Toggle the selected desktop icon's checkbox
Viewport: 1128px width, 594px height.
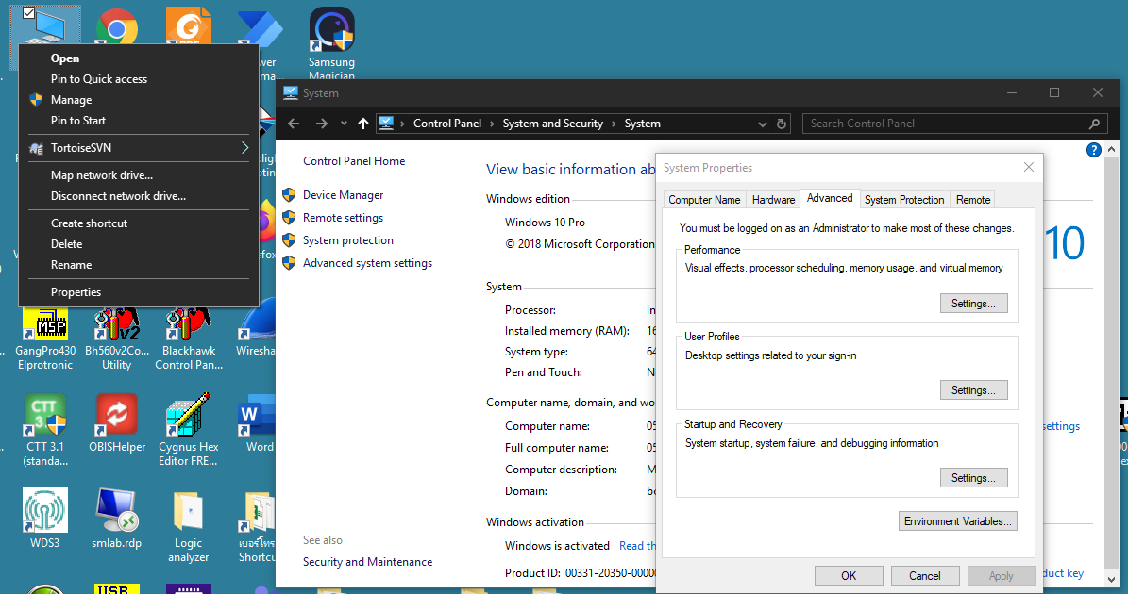pos(28,12)
